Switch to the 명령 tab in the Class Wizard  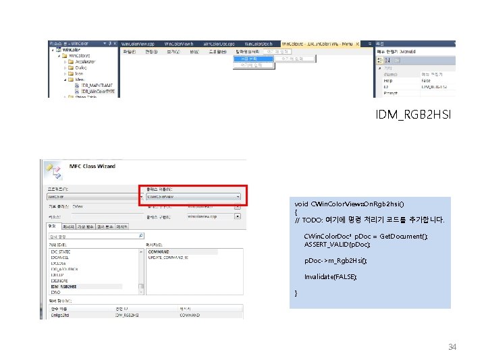point(53,226)
